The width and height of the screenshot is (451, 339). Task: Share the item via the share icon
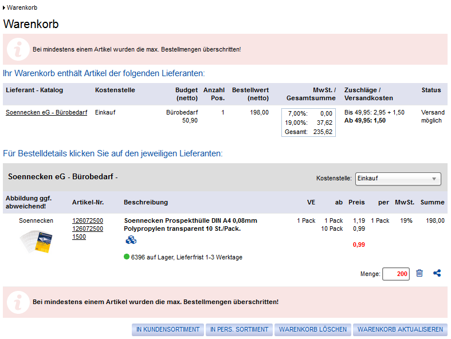pyautogui.click(x=437, y=273)
